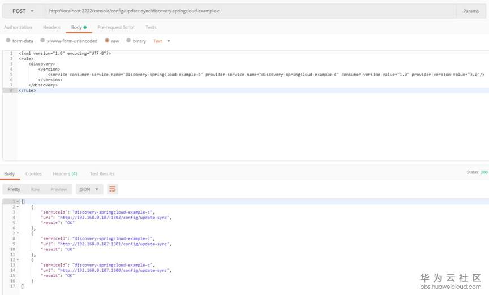The height and width of the screenshot is (295, 489).
Task: Toggle the line wrap icon
Action: coord(112,189)
